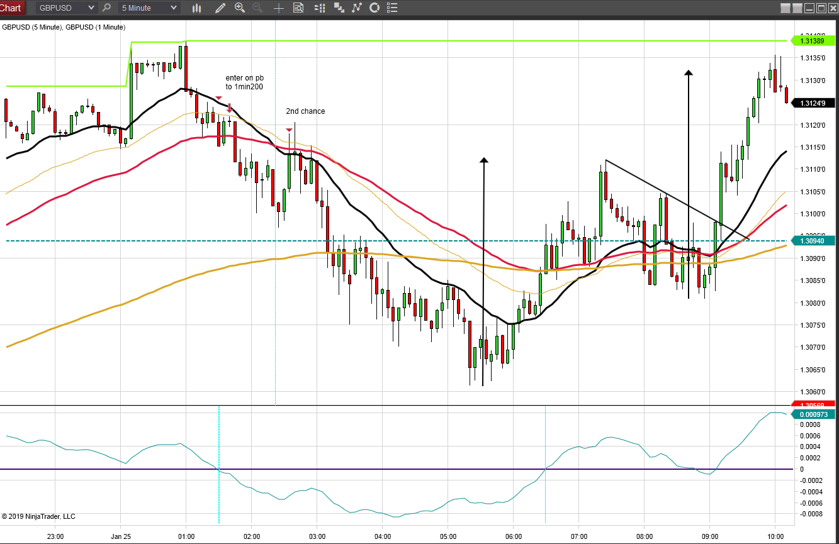The width and height of the screenshot is (839, 544).
Task: Open the data series settings icon
Action: pyautogui.click(x=339, y=8)
